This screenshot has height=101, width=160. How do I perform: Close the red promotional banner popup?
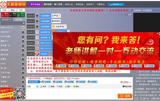pyautogui.click(x=158, y=33)
